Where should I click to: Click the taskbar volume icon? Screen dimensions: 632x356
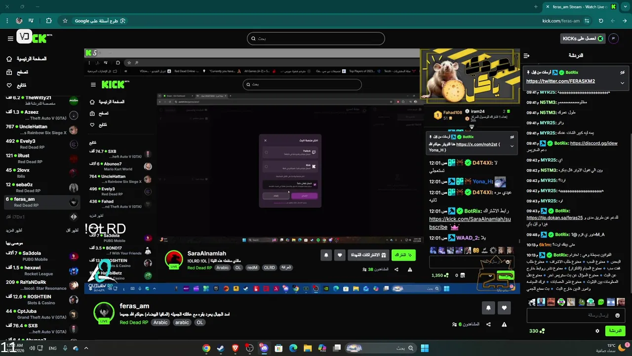32,348
